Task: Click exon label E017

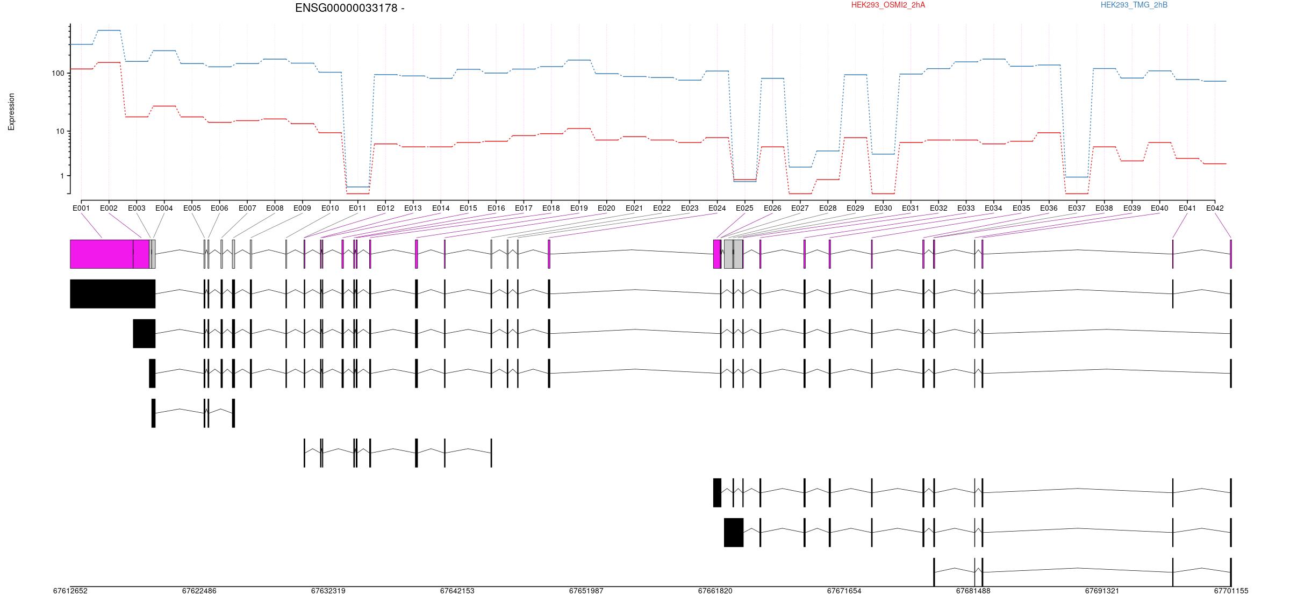Action: tap(524, 208)
